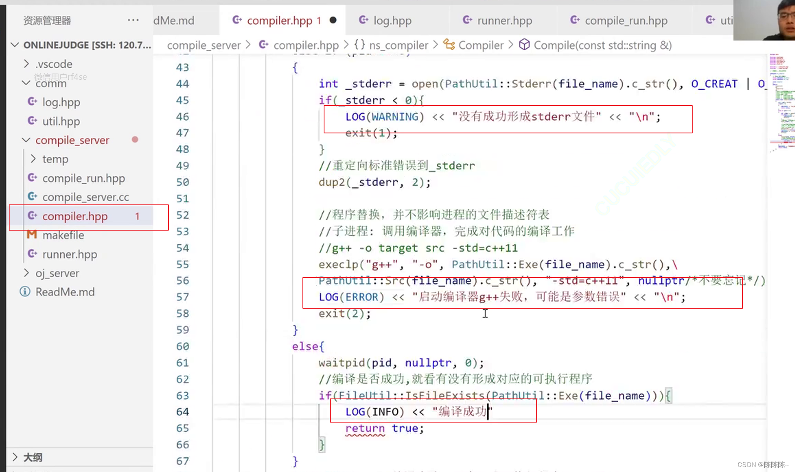The image size is (795, 472).
Task: Click line number 64 in the gutter
Action: tap(182, 412)
